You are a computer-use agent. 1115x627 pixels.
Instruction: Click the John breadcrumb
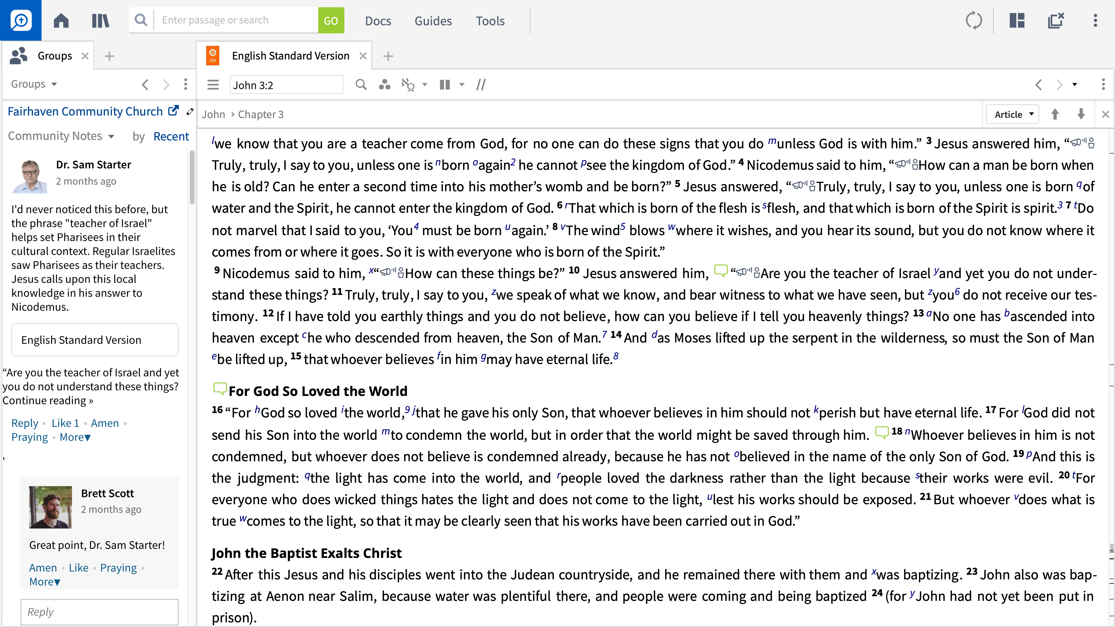click(213, 114)
